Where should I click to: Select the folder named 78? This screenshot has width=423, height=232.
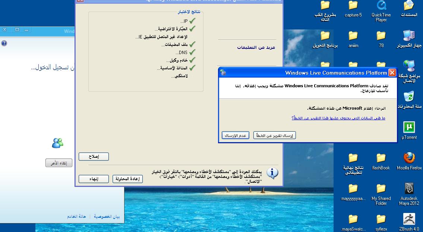[x=381, y=40]
